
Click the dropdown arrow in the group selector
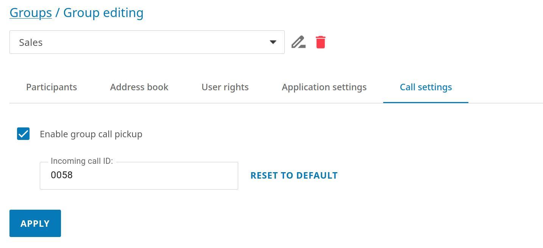[x=273, y=42]
